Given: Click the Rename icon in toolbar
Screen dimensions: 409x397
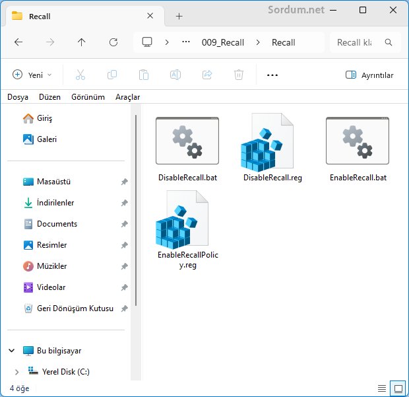Looking at the screenshot, I should click(175, 75).
